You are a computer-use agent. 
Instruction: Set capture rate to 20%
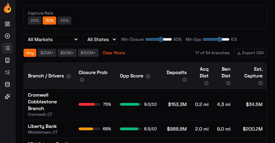(x=35, y=21)
